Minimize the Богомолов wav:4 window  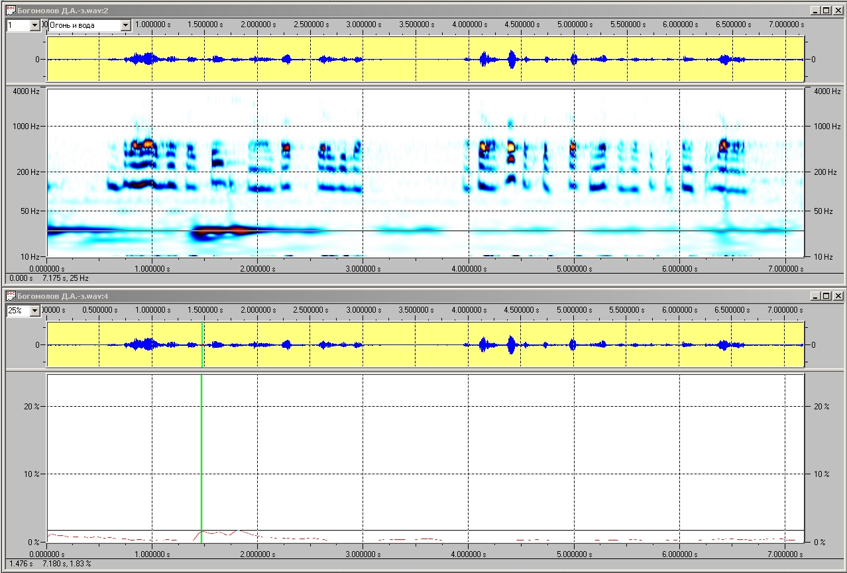[x=815, y=296]
